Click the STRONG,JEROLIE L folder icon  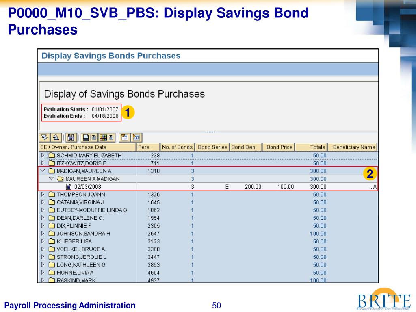click(52, 257)
